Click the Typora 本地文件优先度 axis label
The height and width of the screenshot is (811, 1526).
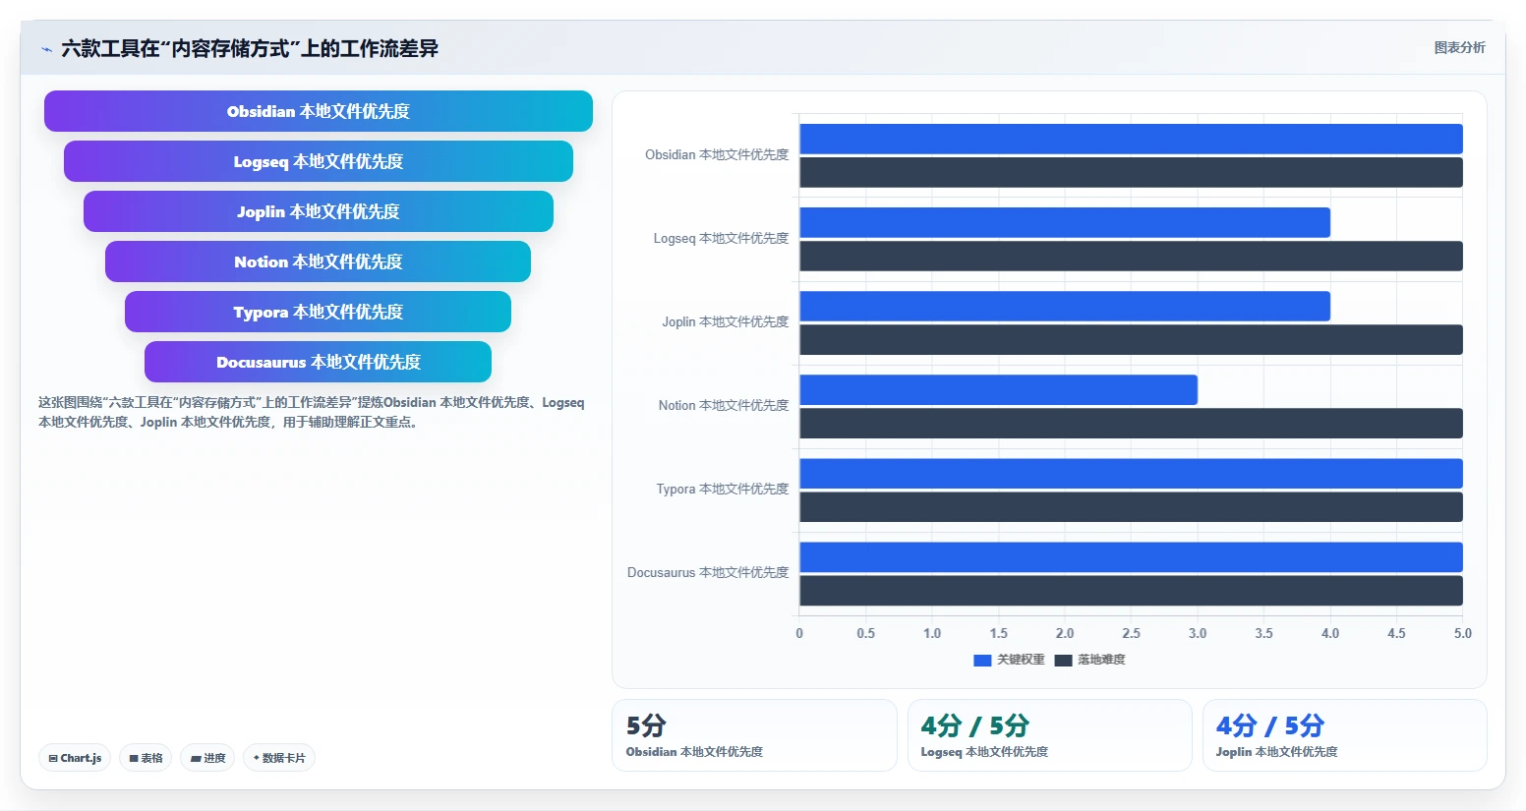722,489
